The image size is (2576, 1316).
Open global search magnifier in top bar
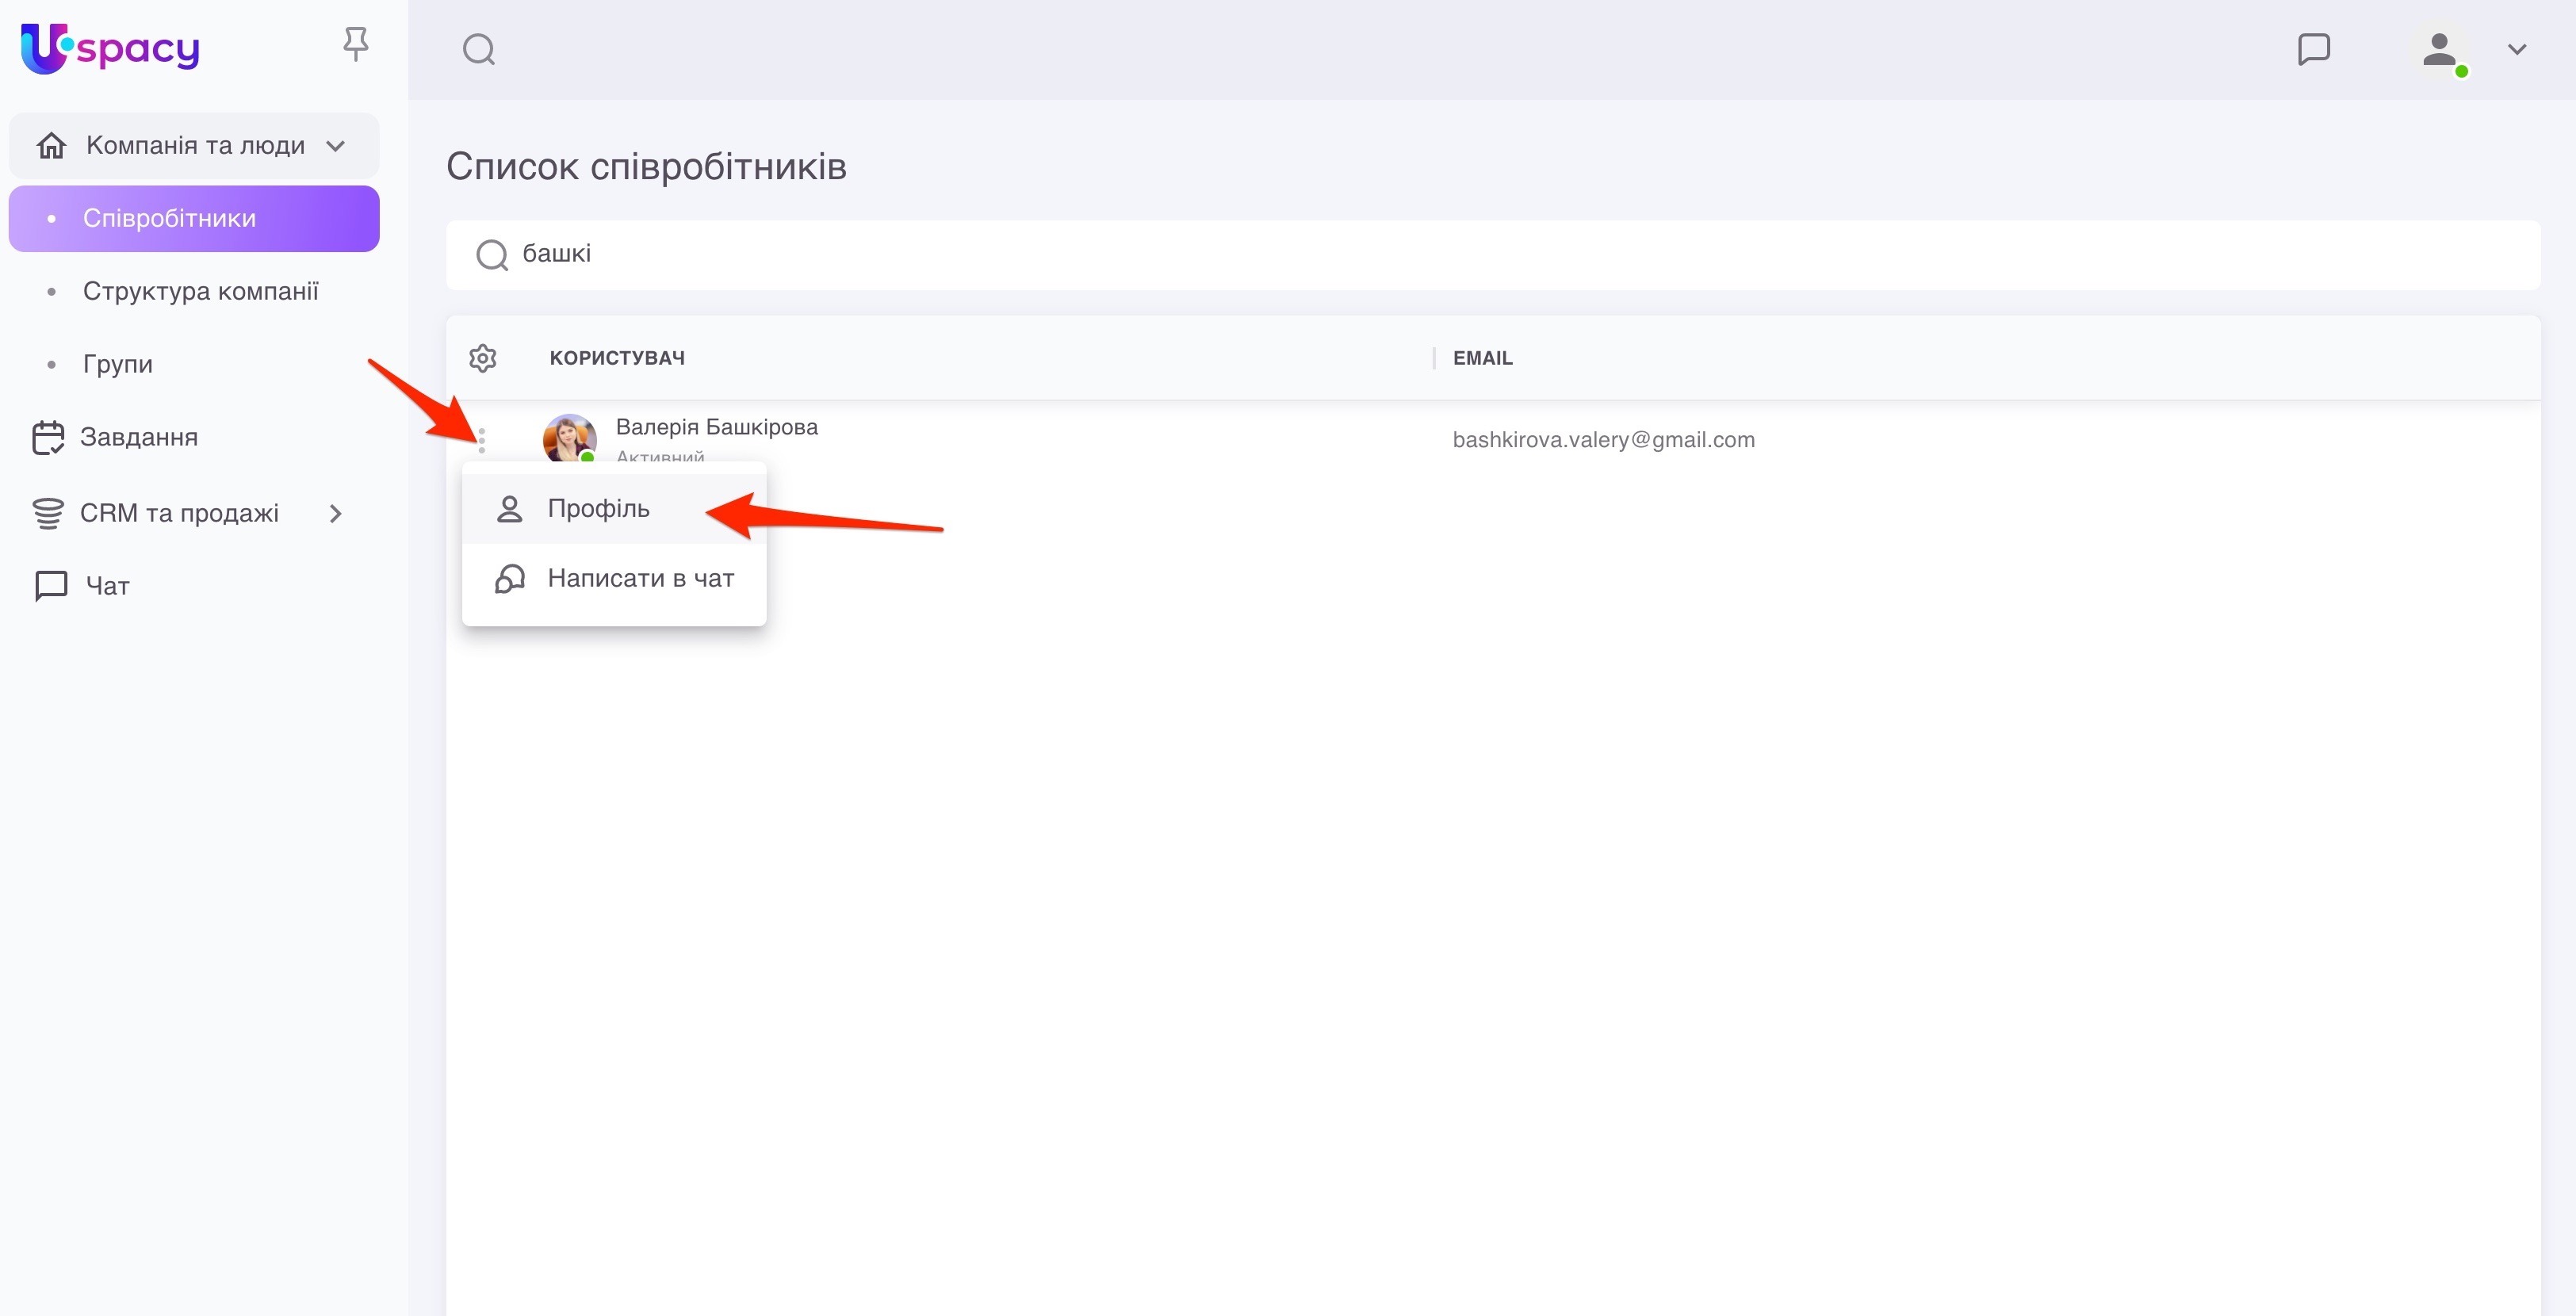[x=479, y=49]
